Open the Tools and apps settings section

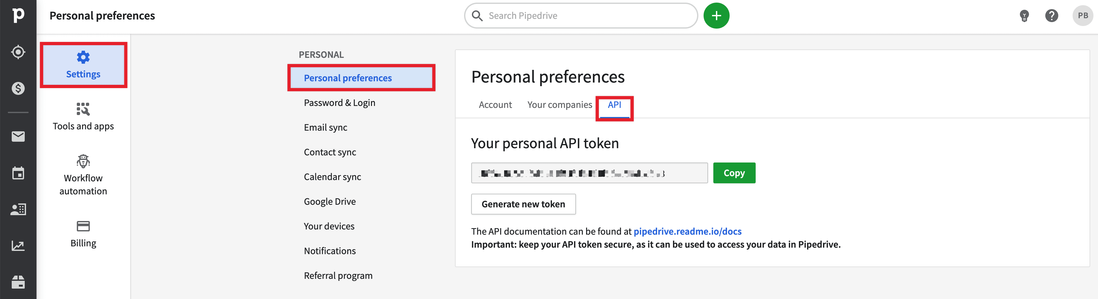(83, 116)
